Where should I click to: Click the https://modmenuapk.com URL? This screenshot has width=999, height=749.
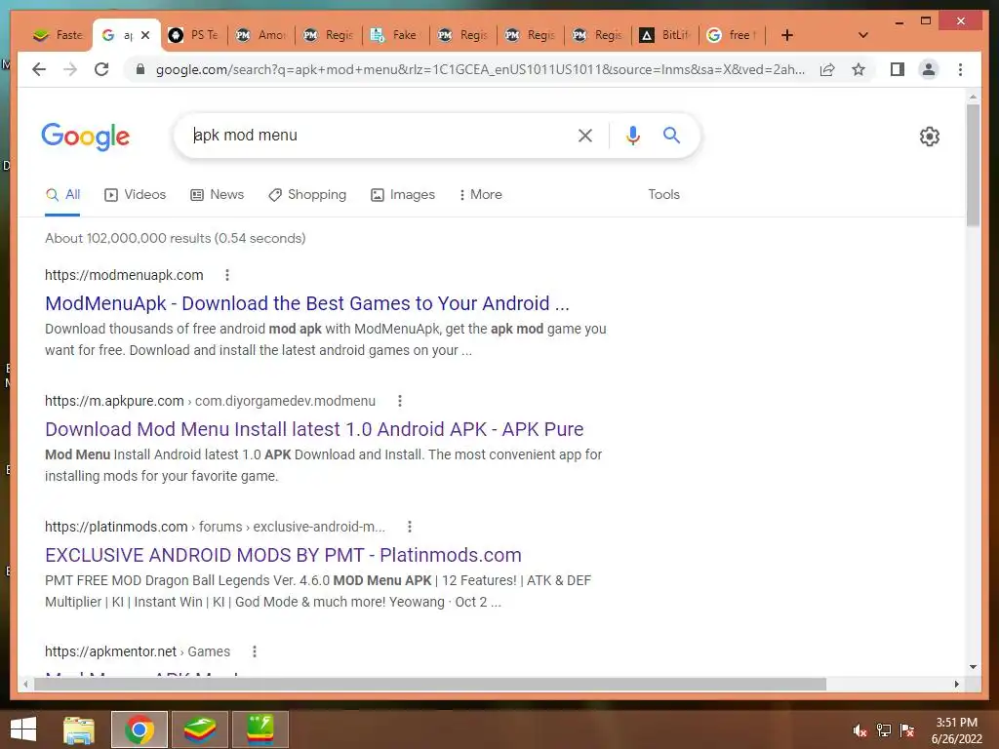tap(124, 275)
